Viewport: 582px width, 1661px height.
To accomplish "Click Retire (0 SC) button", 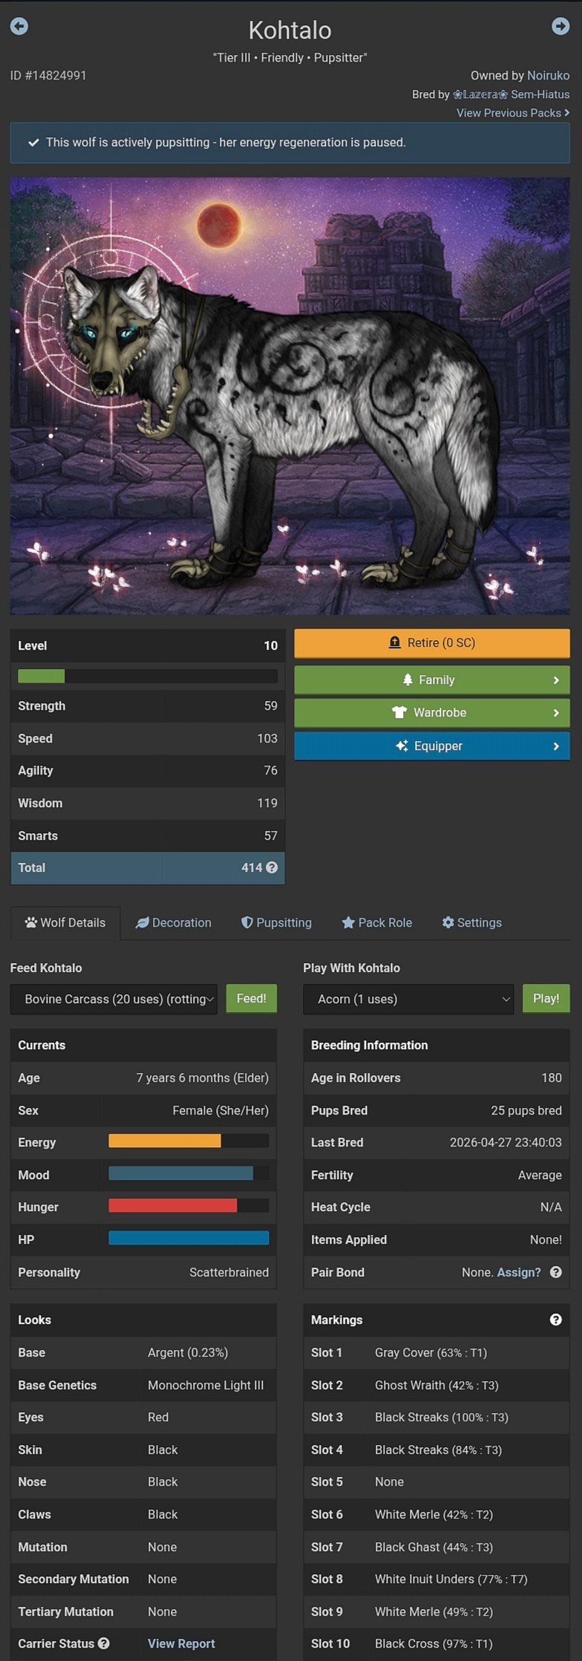I will click(x=432, y=643).
